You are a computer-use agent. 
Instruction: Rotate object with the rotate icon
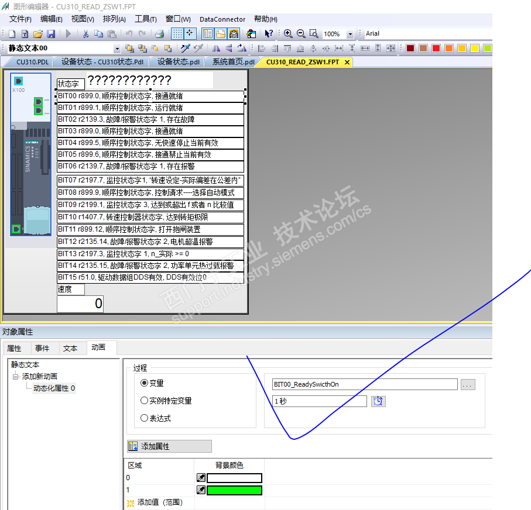[241, 49]
